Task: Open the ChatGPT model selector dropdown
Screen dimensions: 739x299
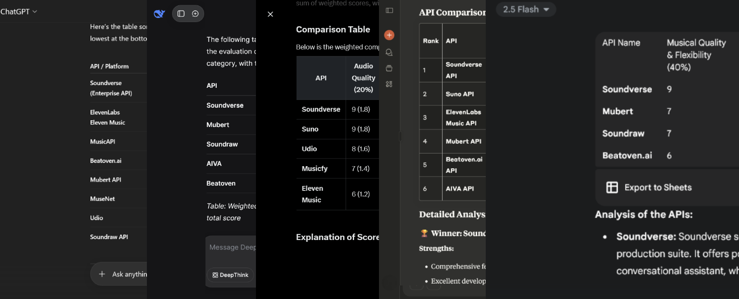Action: click(x=19, y=12)
